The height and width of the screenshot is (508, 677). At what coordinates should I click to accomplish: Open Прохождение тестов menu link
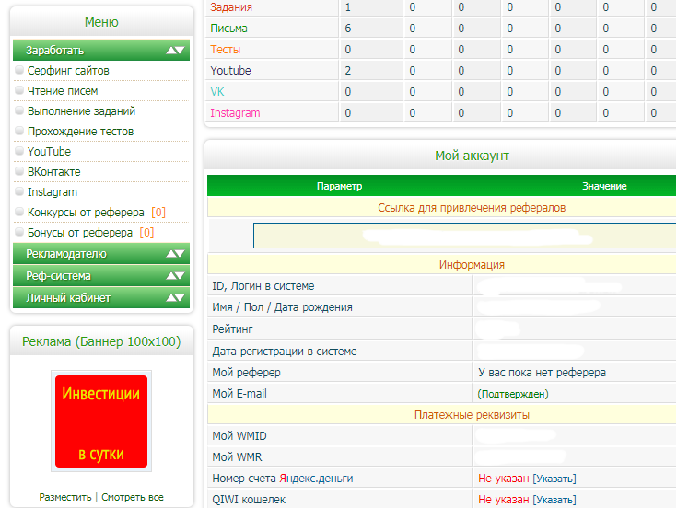pos(81,132)
